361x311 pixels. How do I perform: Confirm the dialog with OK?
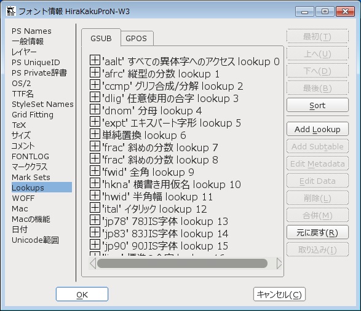(x=82, y=294)
